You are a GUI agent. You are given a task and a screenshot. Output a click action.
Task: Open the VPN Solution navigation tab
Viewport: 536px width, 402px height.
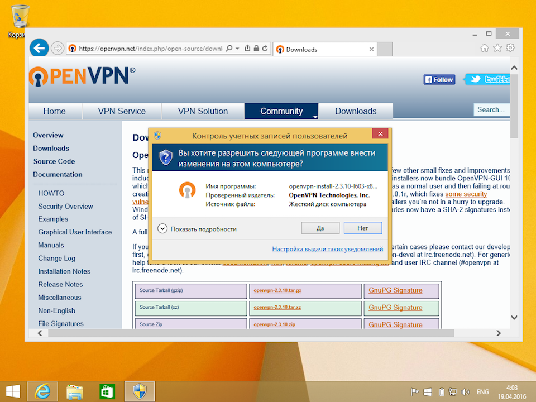coord(203,111)
